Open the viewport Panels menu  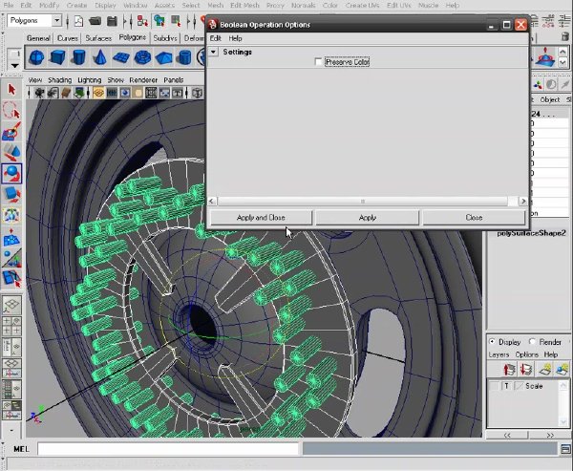[173, 79]
